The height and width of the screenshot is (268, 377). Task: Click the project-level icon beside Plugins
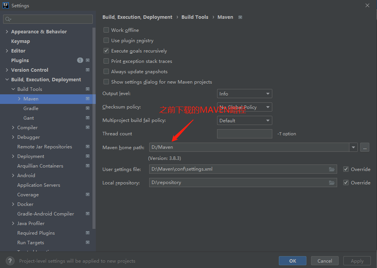[88, 60]
